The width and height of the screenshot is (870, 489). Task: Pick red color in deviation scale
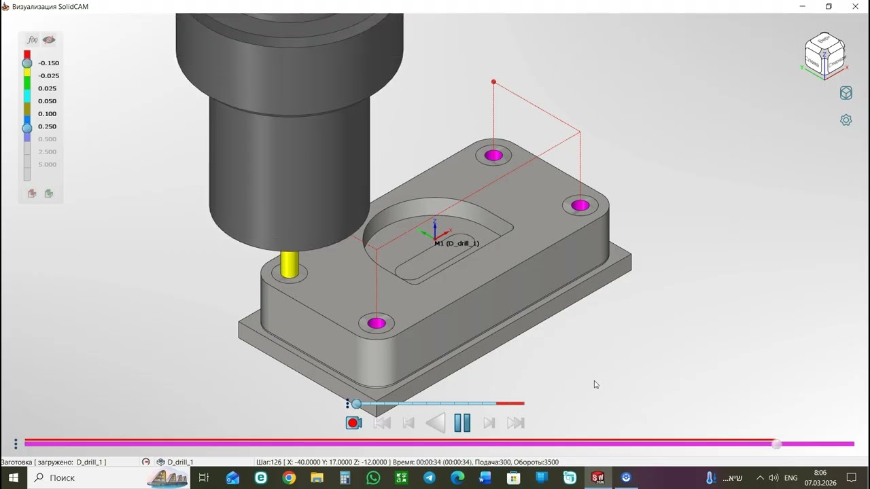tap(27, 54)
